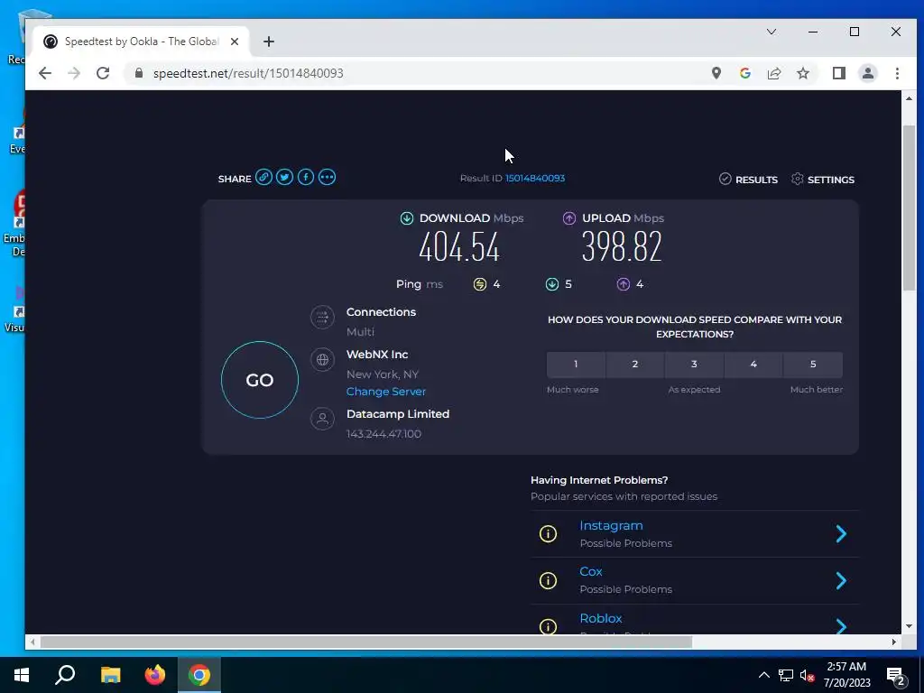The image size is (924, 693).
Task: Reload the current page
Action: point(103,73)
